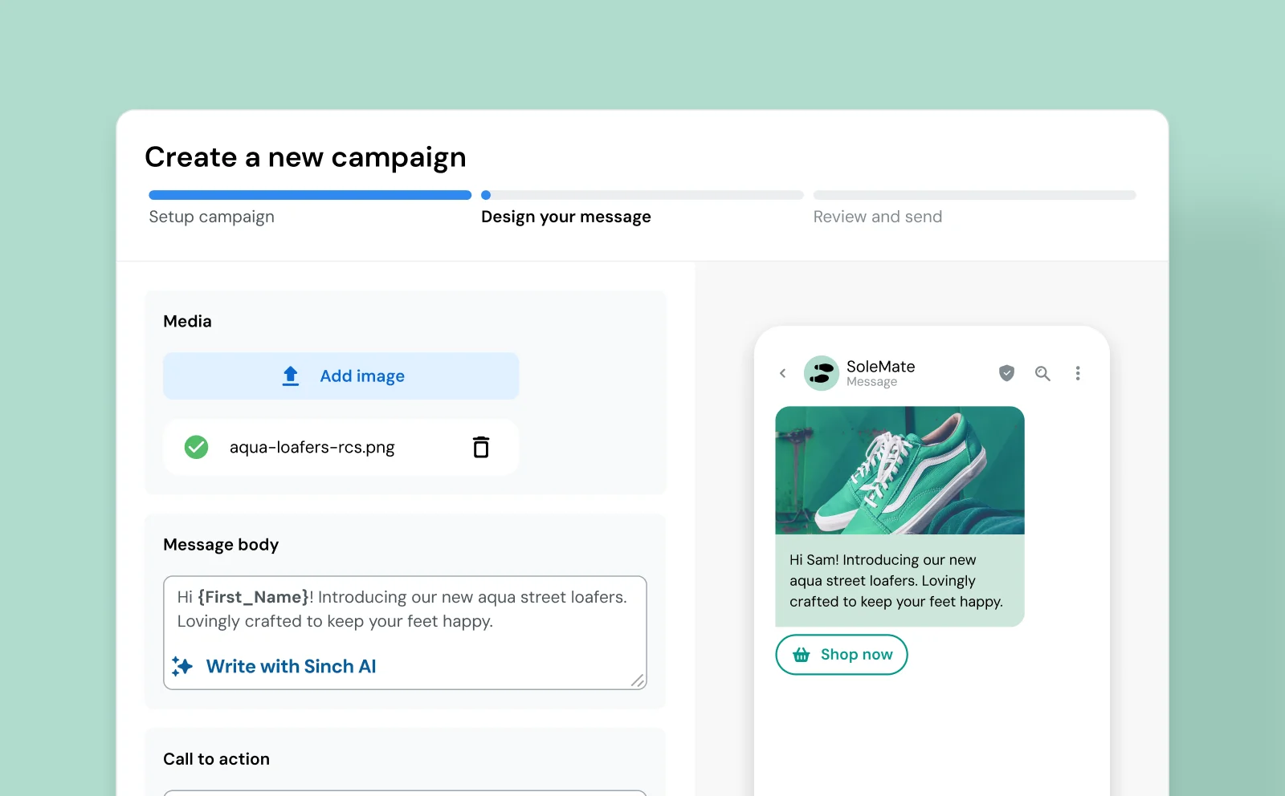The image size is (1285, 796).
Task: Select the Design your message step
Action: (565, 216)
